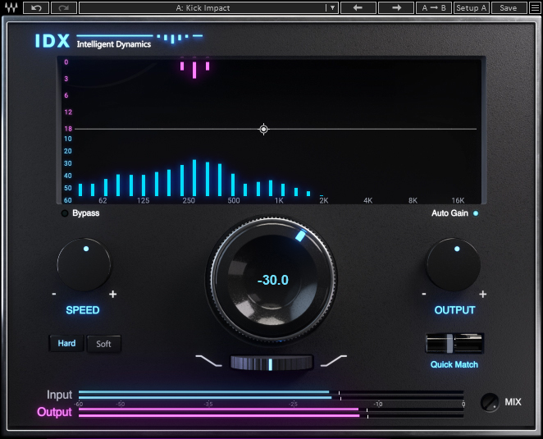Viewport: 543px width, 439px height.
Task: Click the high-shelf tilt icon
Action: coord(334,361)
